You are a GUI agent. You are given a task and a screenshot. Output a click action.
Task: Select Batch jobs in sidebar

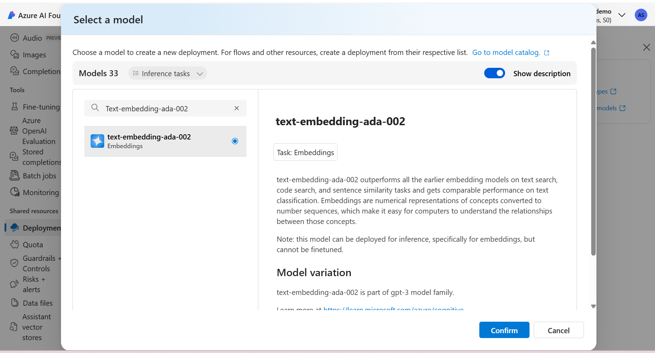39,176
